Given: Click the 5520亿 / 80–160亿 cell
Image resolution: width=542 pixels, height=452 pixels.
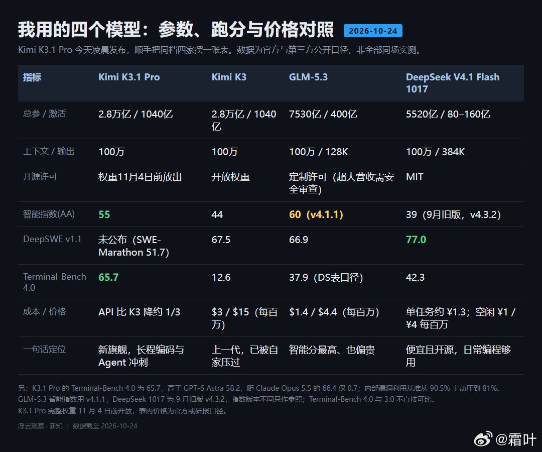Looking at the screenshot, I should (448, 114).
